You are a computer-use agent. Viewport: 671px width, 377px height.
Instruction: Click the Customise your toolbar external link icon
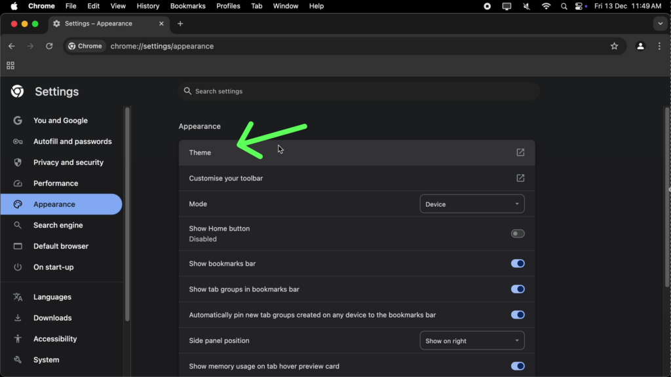[x=520, y=178]
